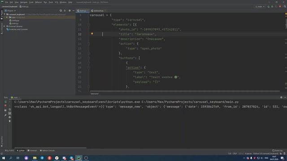Open the Tools menu

pos(51,2)
